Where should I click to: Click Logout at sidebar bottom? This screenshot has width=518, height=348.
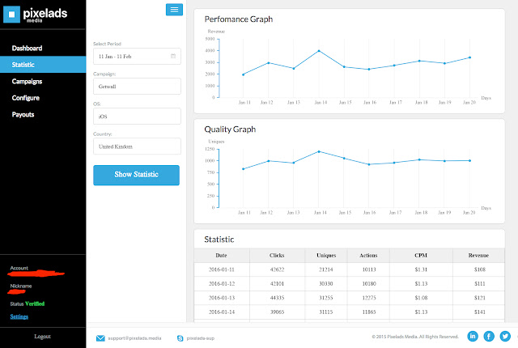[42, 337]
